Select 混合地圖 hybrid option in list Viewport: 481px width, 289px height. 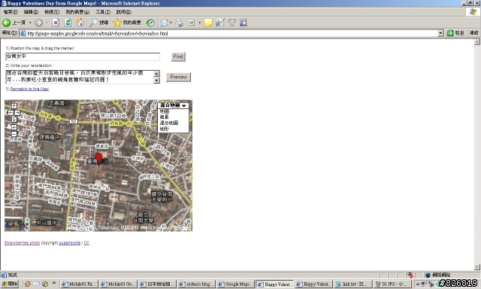(169, 123)
